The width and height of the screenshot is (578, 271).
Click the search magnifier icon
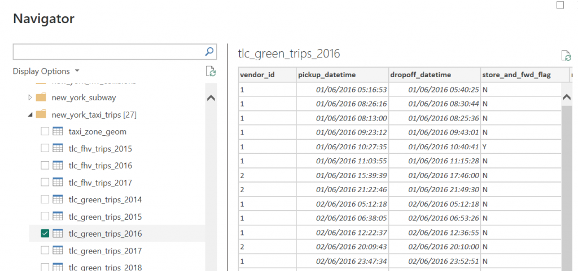(x=209, y=51)
